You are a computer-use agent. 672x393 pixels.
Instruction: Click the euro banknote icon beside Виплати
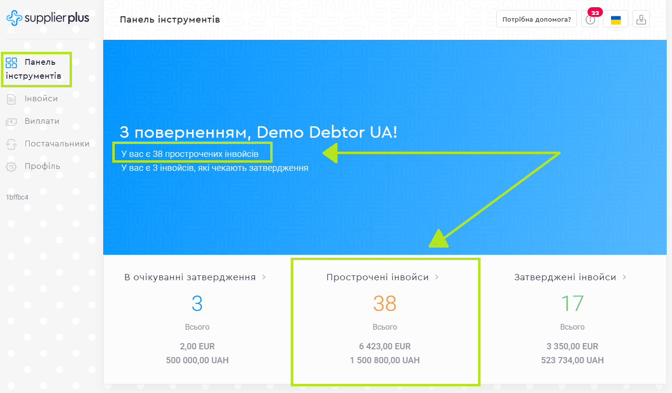[12, 122]
